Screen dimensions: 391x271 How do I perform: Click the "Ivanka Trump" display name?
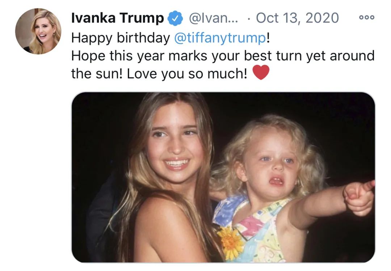pos(117,18)
